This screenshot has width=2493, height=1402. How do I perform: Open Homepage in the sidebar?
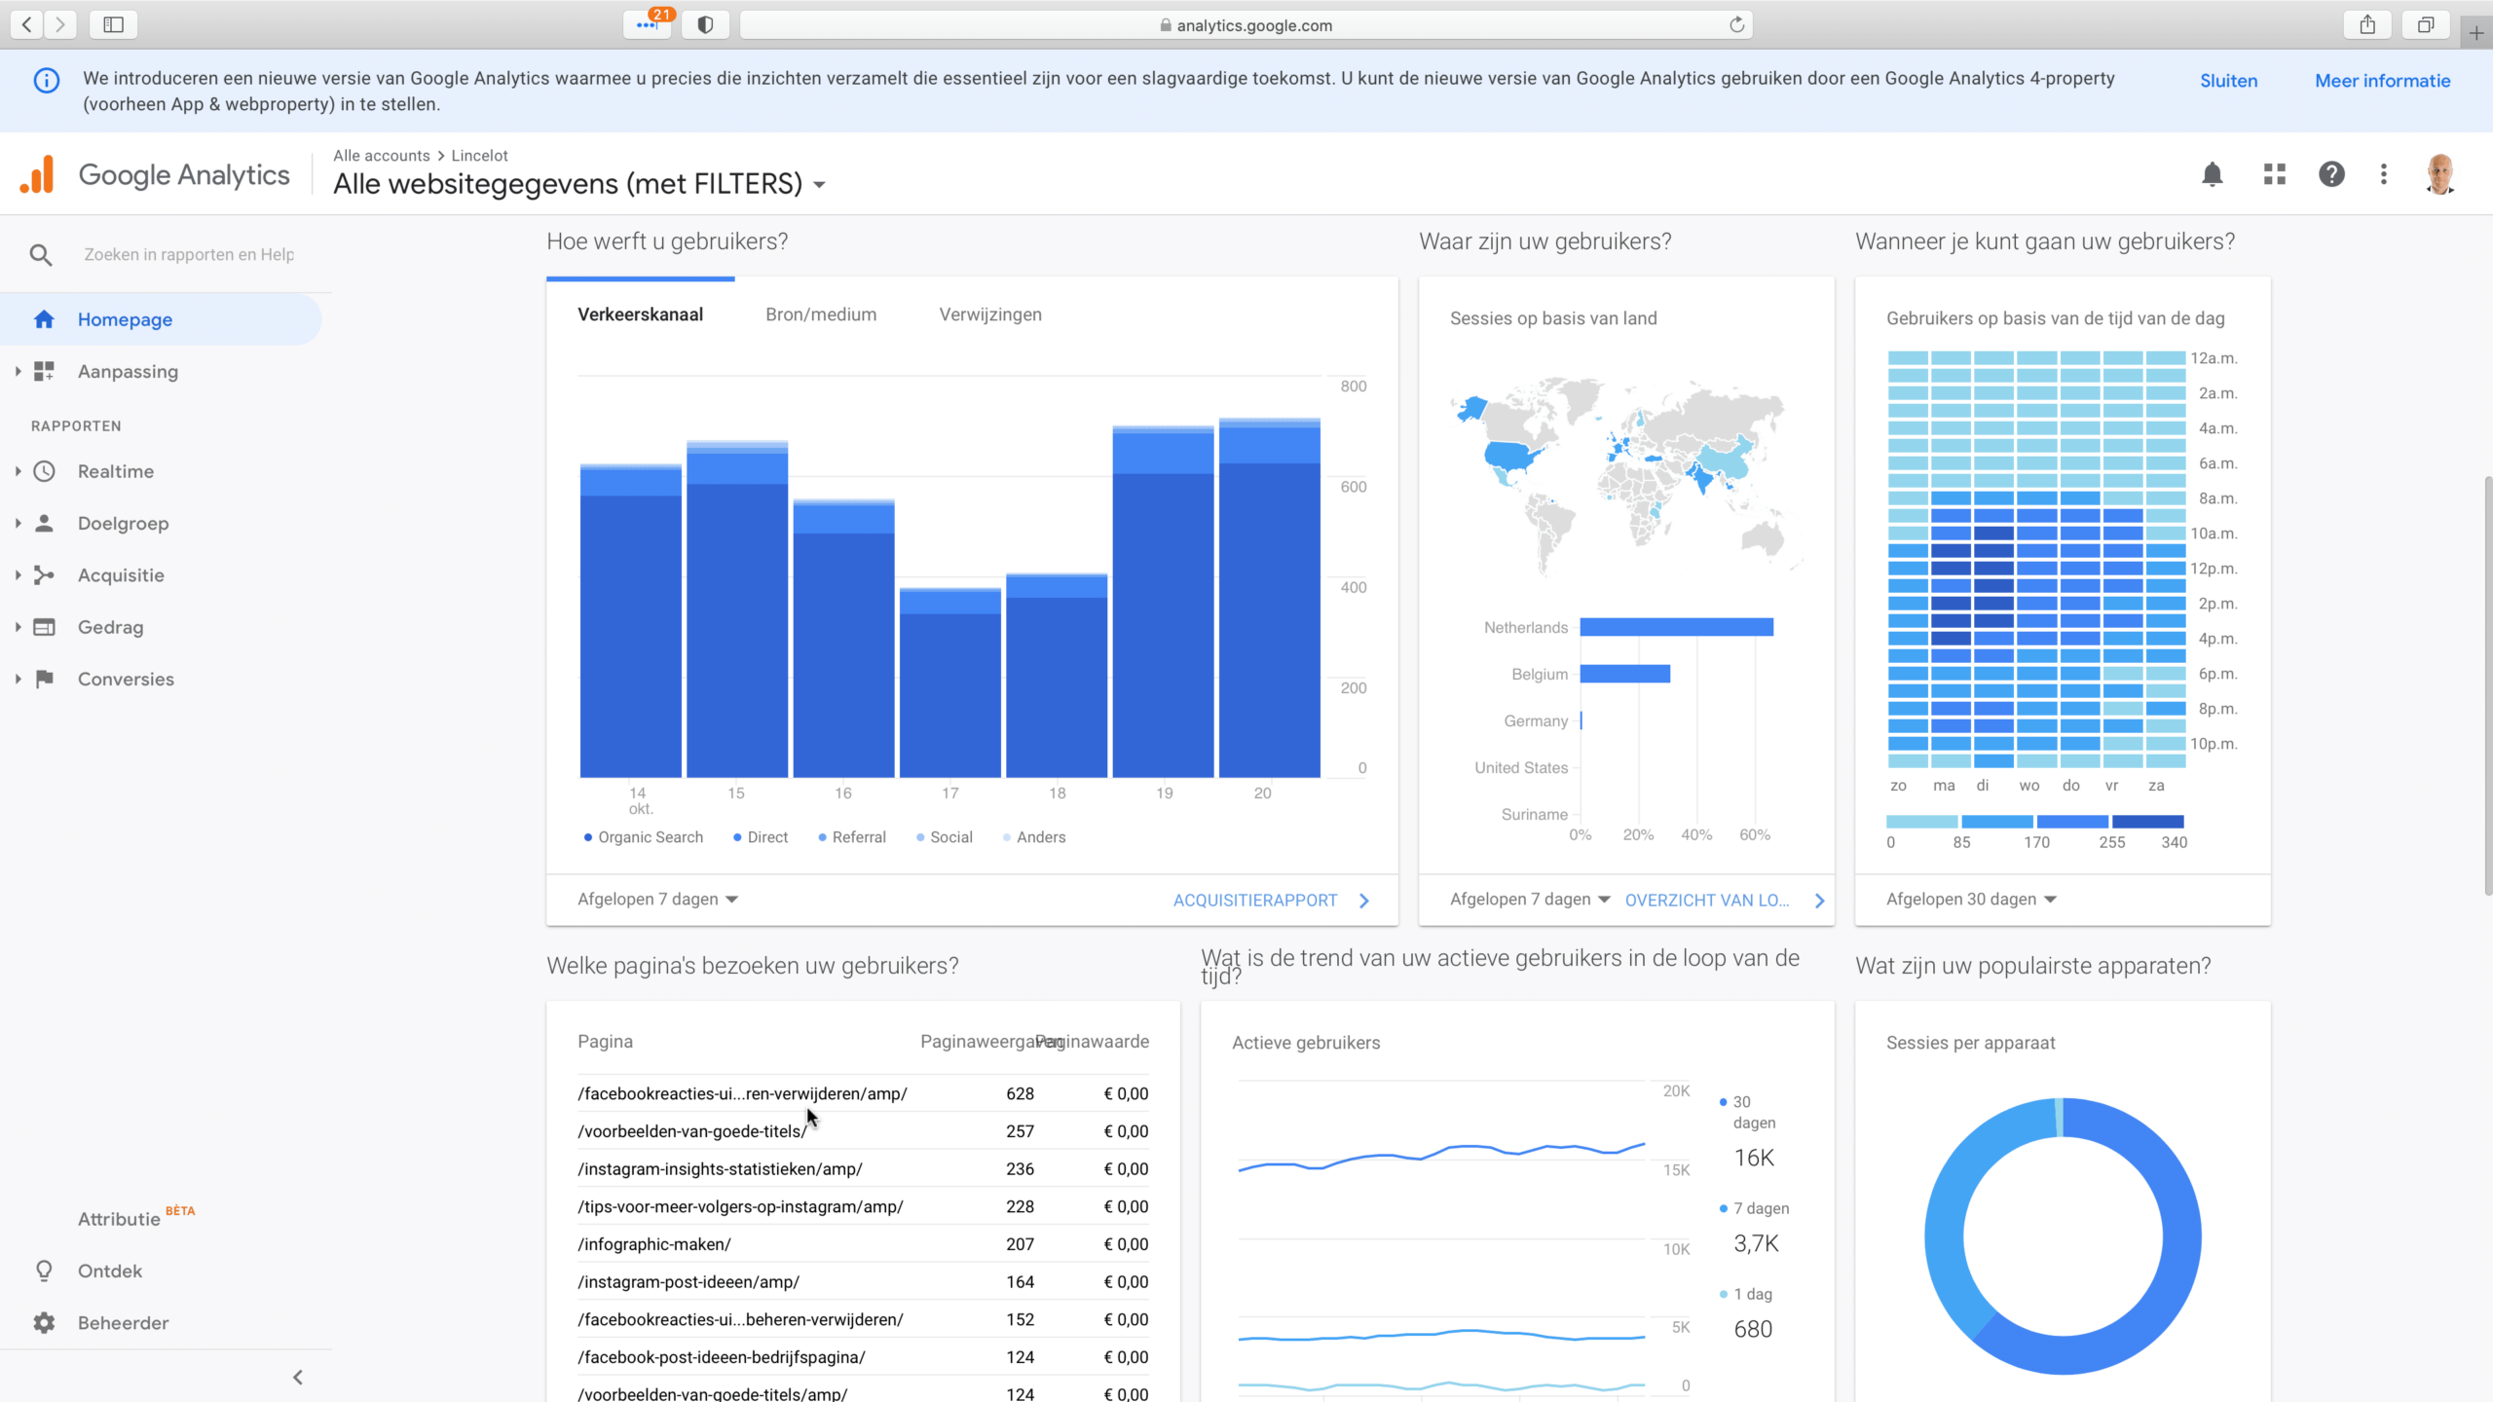coord(161,319)
